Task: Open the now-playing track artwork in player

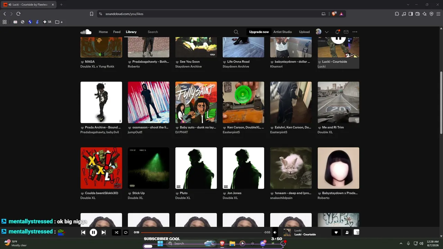Action: point(287,232)
